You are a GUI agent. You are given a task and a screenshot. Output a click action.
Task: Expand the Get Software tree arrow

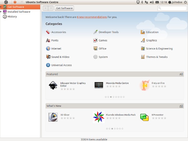pos(1,7)
